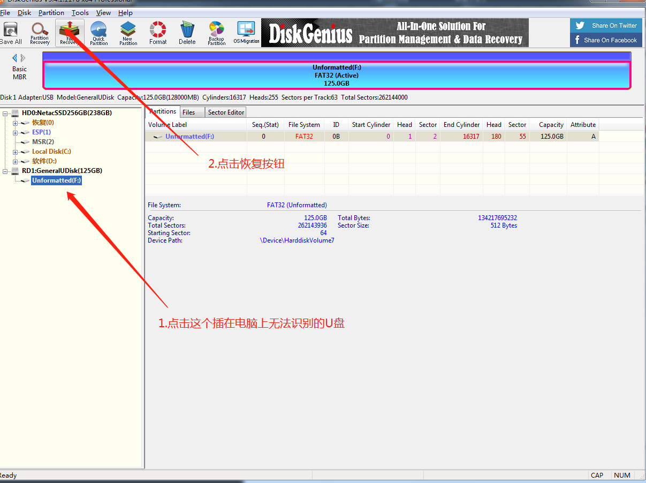646x483 pixels.
Task: Launch the File Recovery tool
Action: pyautogui.click(x=70, y=33)
